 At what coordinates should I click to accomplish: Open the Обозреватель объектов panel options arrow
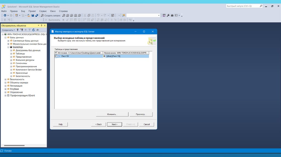pyautogui.click(x=38, y=25)
